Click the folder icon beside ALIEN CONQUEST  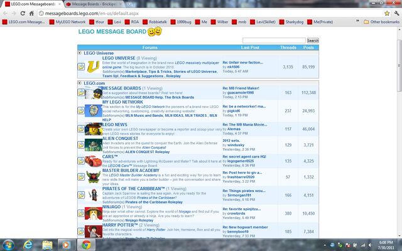[x=81, y=145]
